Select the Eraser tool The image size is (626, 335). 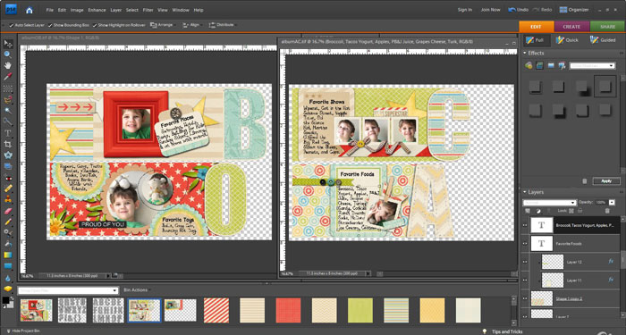[7, 211]
